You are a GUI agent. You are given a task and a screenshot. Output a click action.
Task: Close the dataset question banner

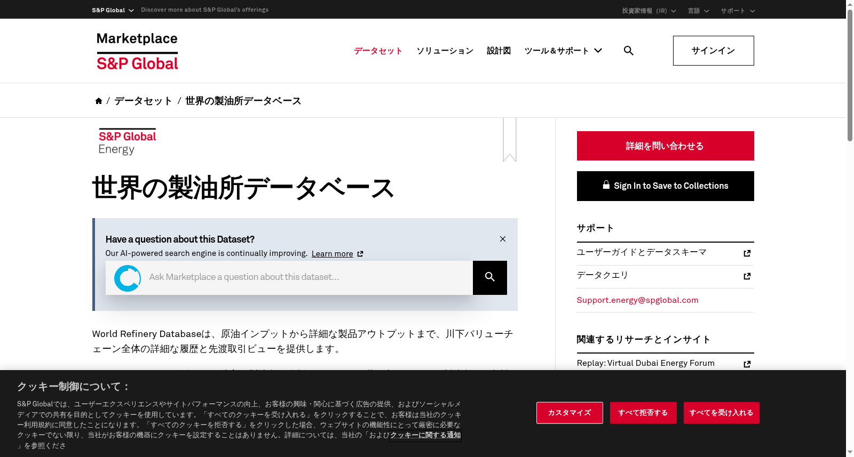(503, 239)
